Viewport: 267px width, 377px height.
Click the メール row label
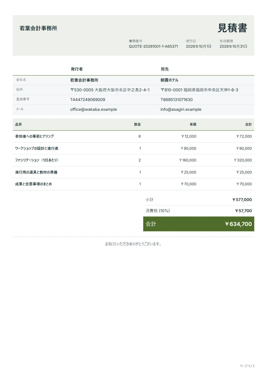(20, 109)
